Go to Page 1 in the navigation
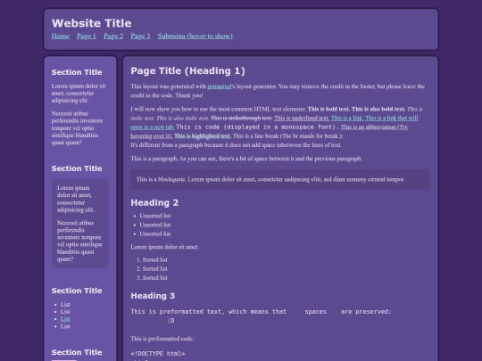This screenshot has width=482, height=361. [87, 36]
